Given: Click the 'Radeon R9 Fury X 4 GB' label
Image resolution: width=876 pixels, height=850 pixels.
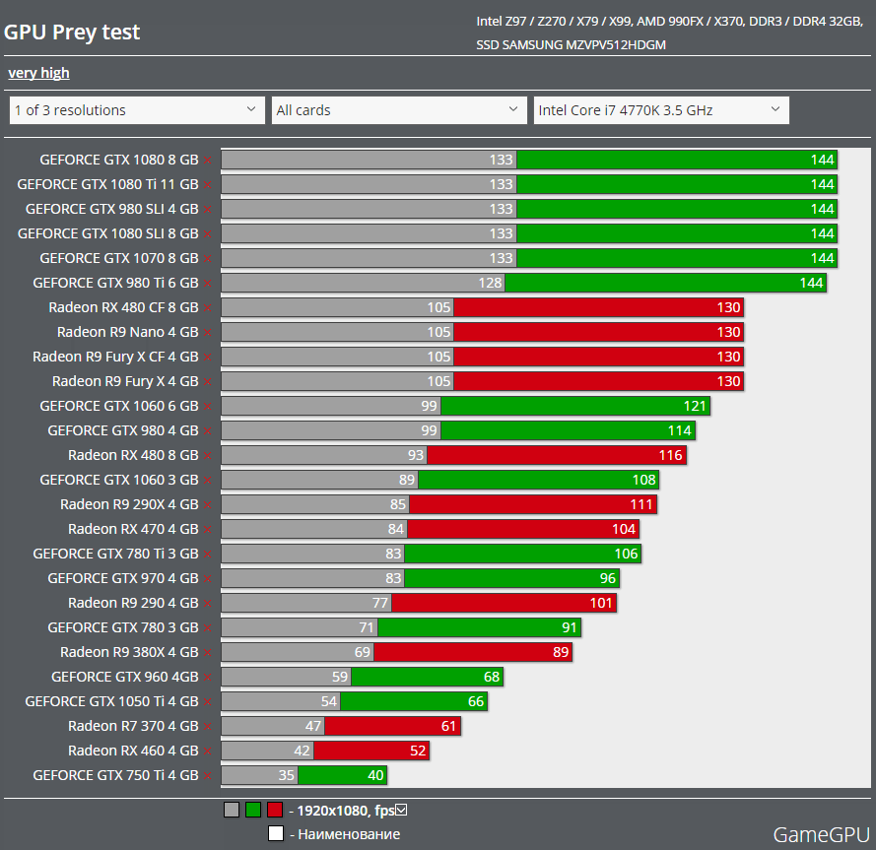Looking at the screenshot, I should click(125, 381).
